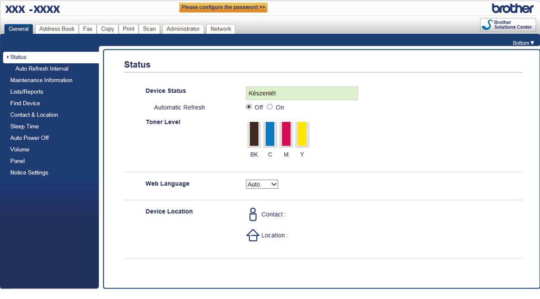Switch to the Network tab
This screenshot has width=540, height=299.
221,29
